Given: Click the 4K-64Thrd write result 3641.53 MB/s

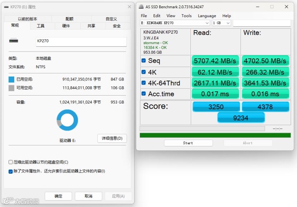Looking at the screenshot, I should coord(265,83).
